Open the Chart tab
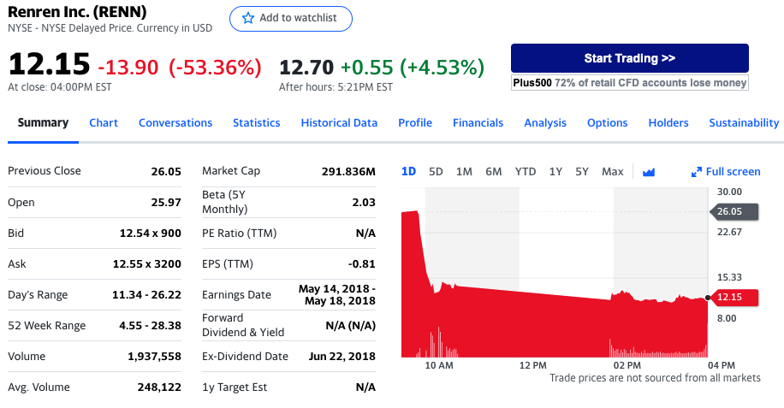The height and width of the screenshot is (408, 784). coord(104,122)
